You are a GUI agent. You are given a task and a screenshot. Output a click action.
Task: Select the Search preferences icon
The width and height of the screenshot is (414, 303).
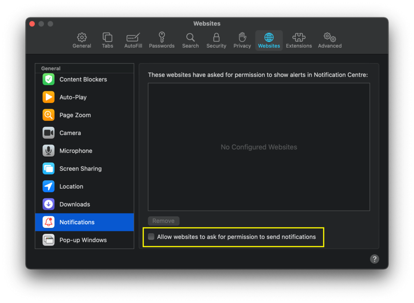(x=190, y=40)
